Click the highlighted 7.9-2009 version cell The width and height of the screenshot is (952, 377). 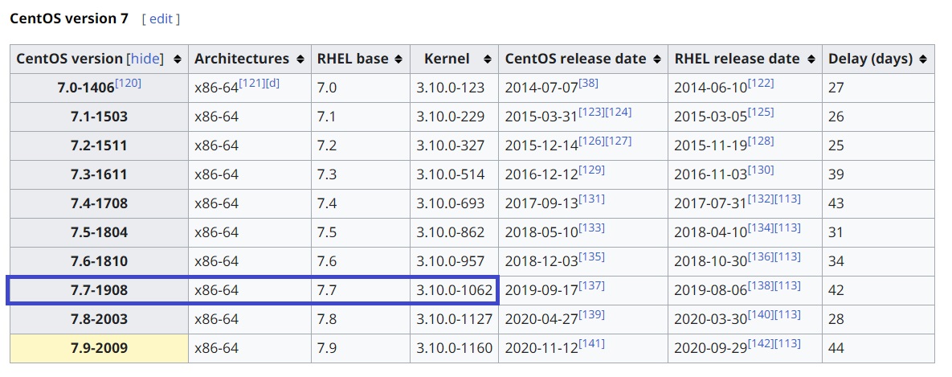pyautogui.click(x=99, y=348)
